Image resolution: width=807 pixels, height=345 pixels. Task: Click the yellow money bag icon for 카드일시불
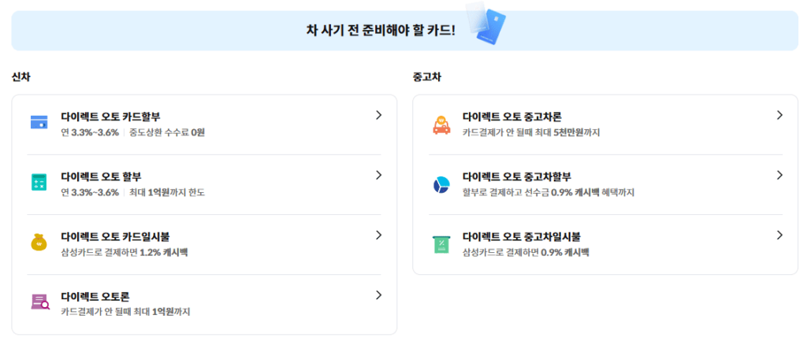click(x=39, y=242)
